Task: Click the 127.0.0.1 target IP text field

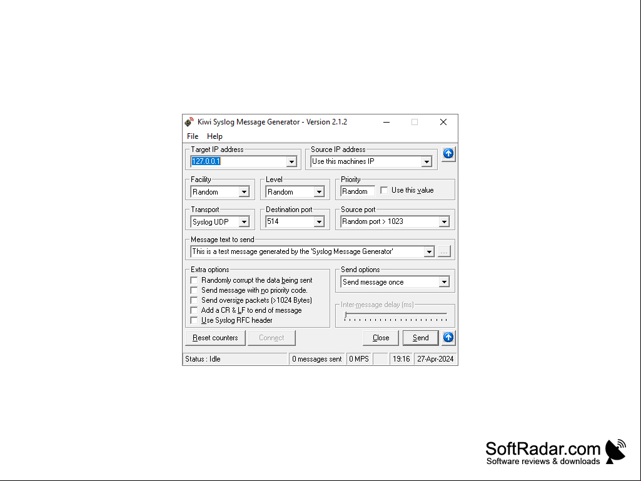Action: click(x=239, y=161)
